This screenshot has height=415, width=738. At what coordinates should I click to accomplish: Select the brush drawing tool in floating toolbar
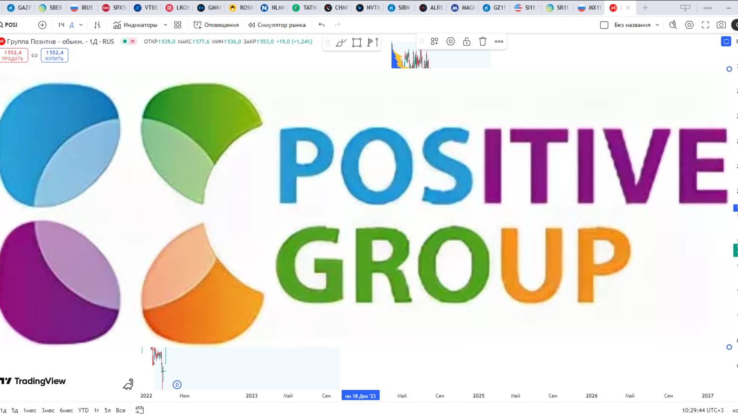pyautogui.click(x=341, y=42)
